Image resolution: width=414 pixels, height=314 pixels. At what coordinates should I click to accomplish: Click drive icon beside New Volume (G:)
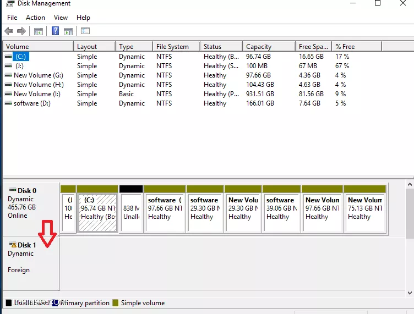(x=8, y=75)
